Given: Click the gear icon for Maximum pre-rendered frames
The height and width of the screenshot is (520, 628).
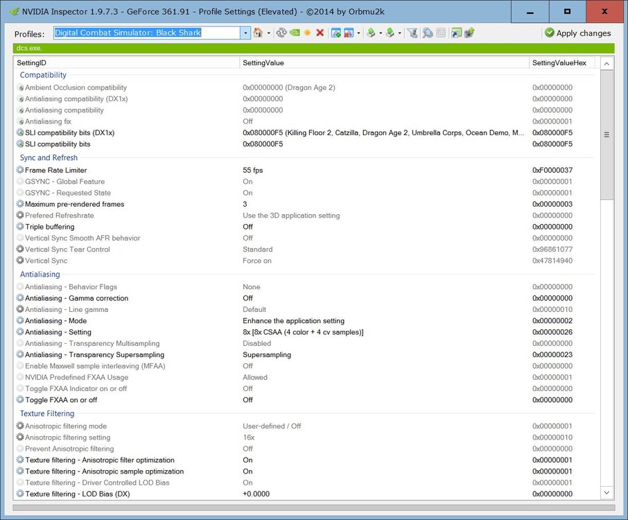Looking at the screenshot, I should tap(20, 204).
